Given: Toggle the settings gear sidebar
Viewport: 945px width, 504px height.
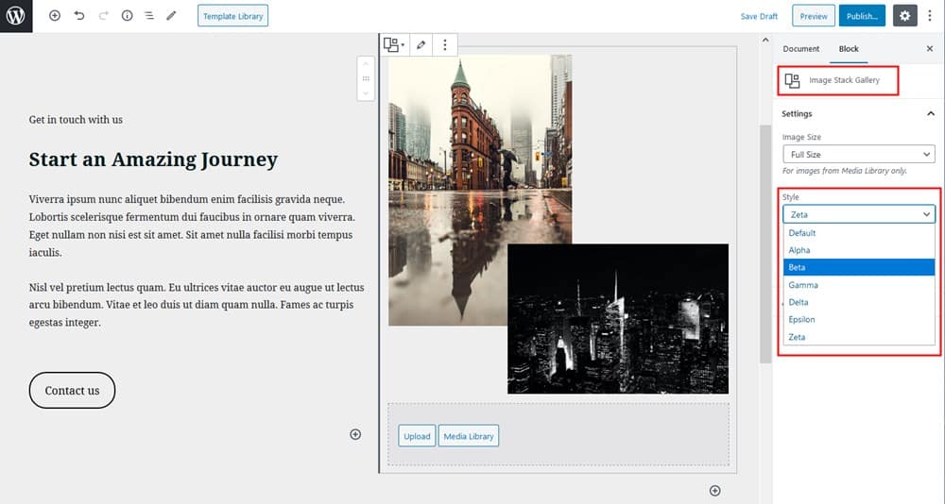Looking at the screenshot, I should coord(904,16).
